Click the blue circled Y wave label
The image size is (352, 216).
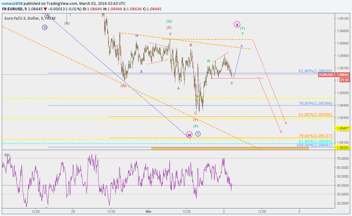tap(198, 134)
